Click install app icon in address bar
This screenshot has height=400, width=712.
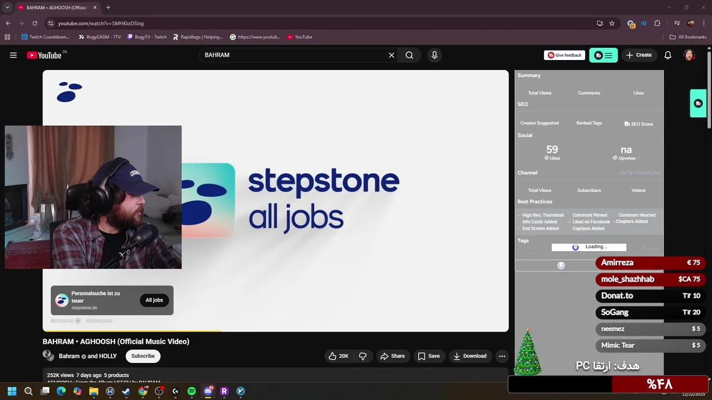(x=600, y=23)
